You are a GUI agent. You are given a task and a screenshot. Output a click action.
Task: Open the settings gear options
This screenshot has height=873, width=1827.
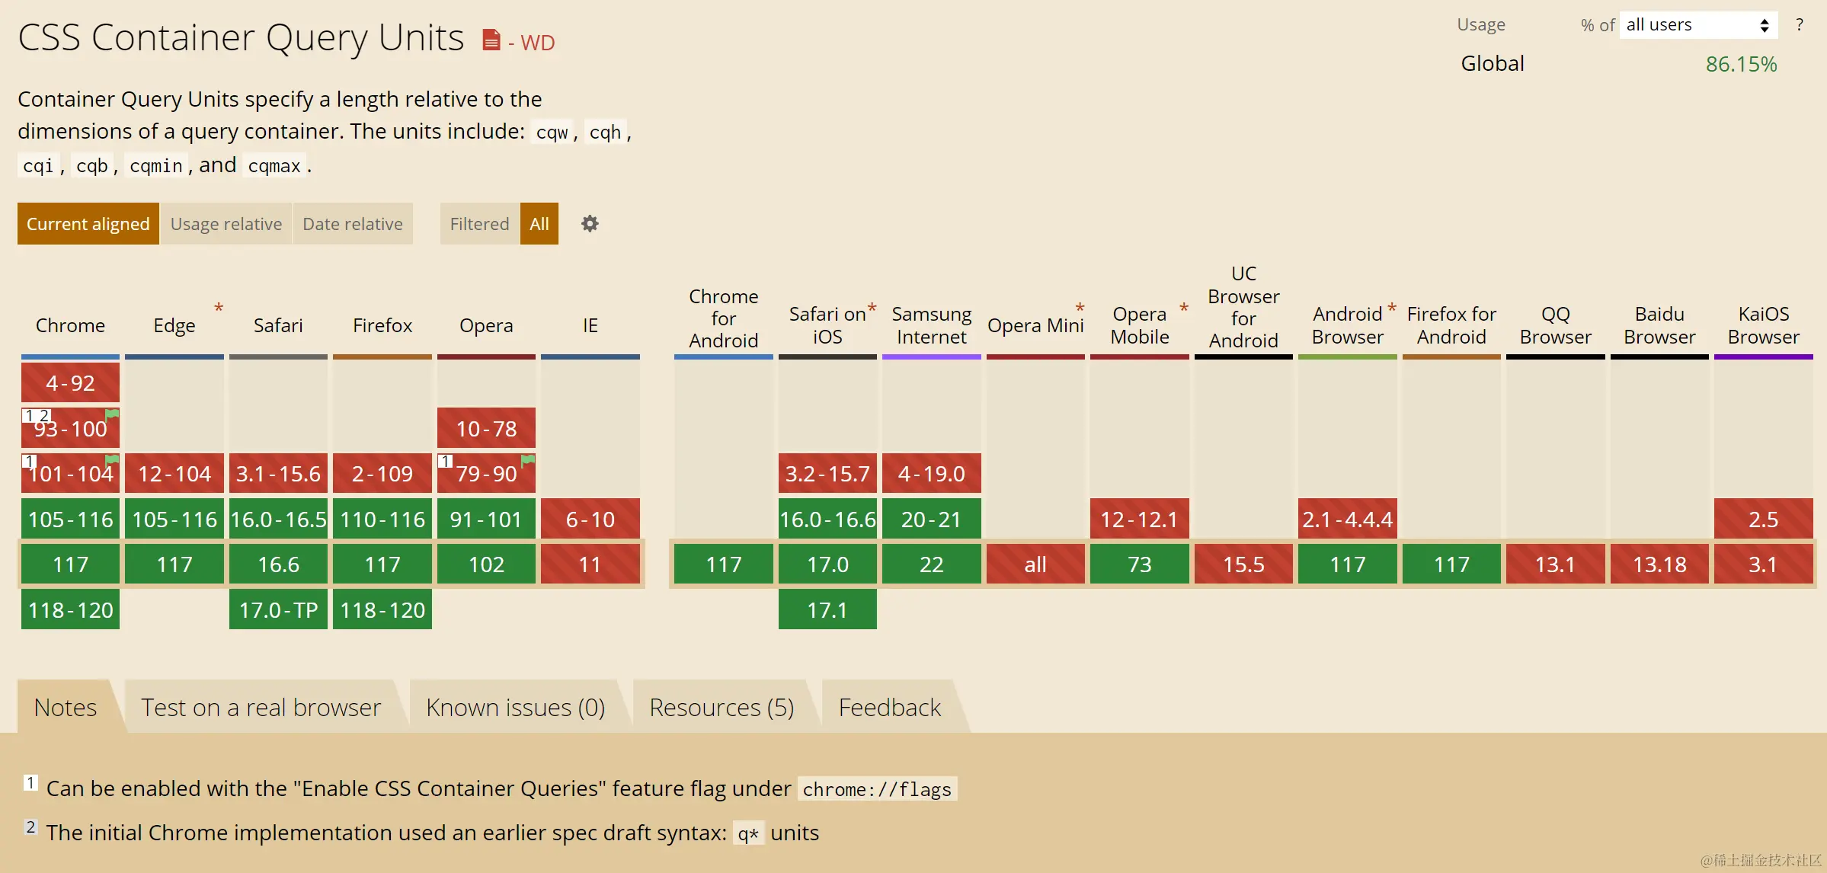(589, 223)
